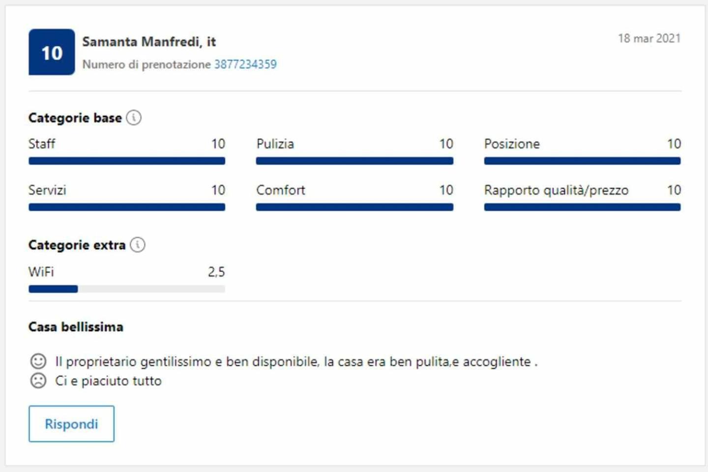This screenshot has height=472, width=708.
Task: Click the sad face negative comment icon
Action: pos(38,381)
